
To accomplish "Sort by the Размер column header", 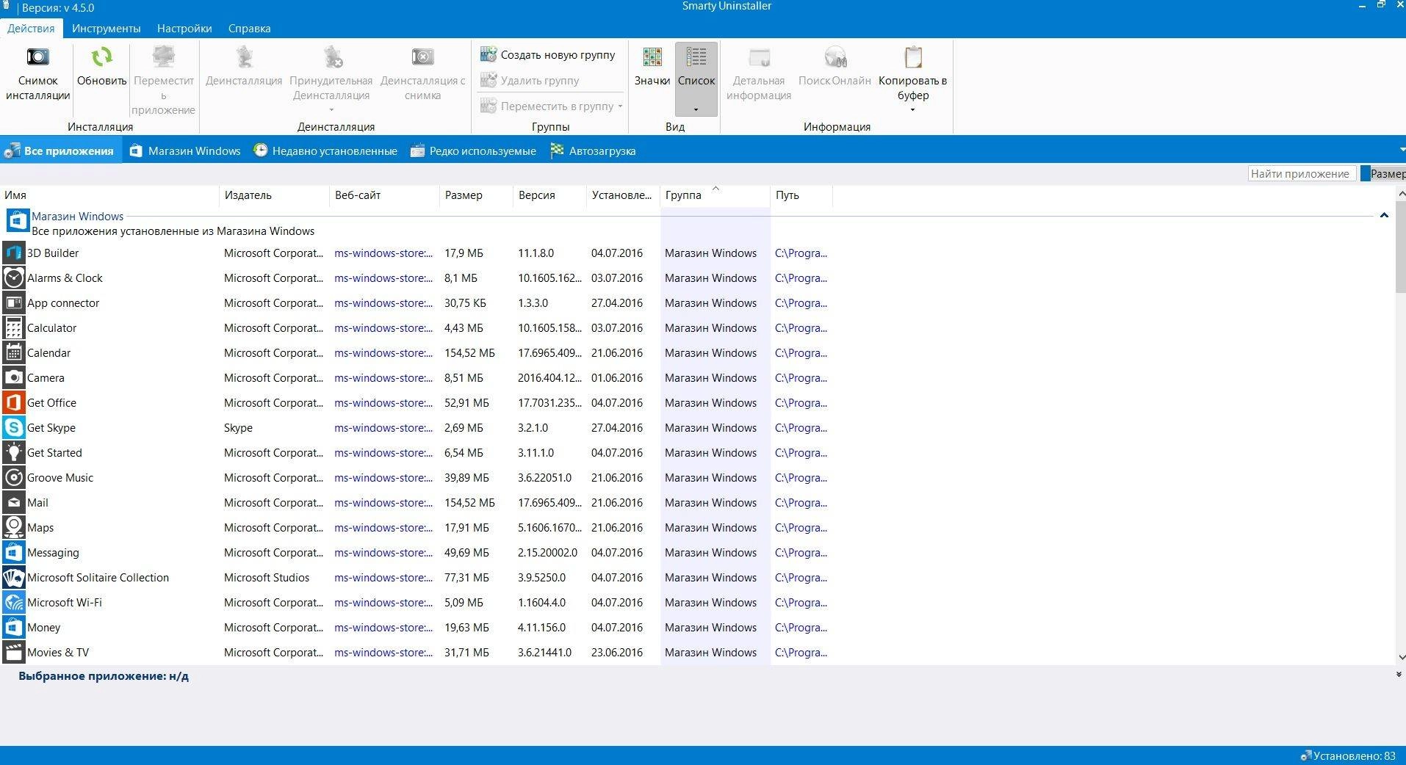I will coord(476,195).
